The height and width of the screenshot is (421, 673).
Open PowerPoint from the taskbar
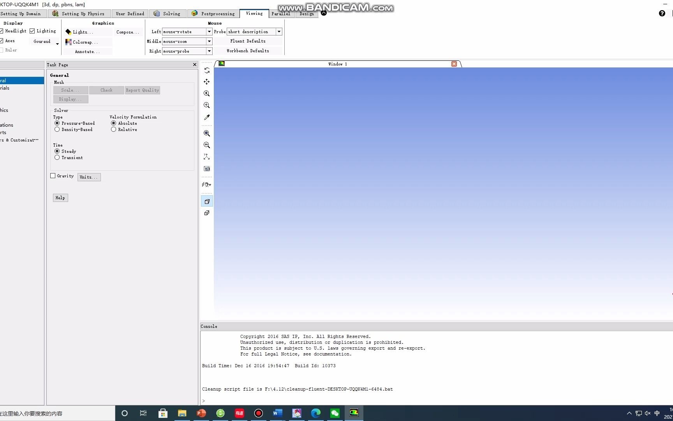pyautogui.click(x=201, y=413)
